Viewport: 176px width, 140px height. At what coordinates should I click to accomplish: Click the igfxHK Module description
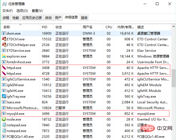(x=149, y=91)
